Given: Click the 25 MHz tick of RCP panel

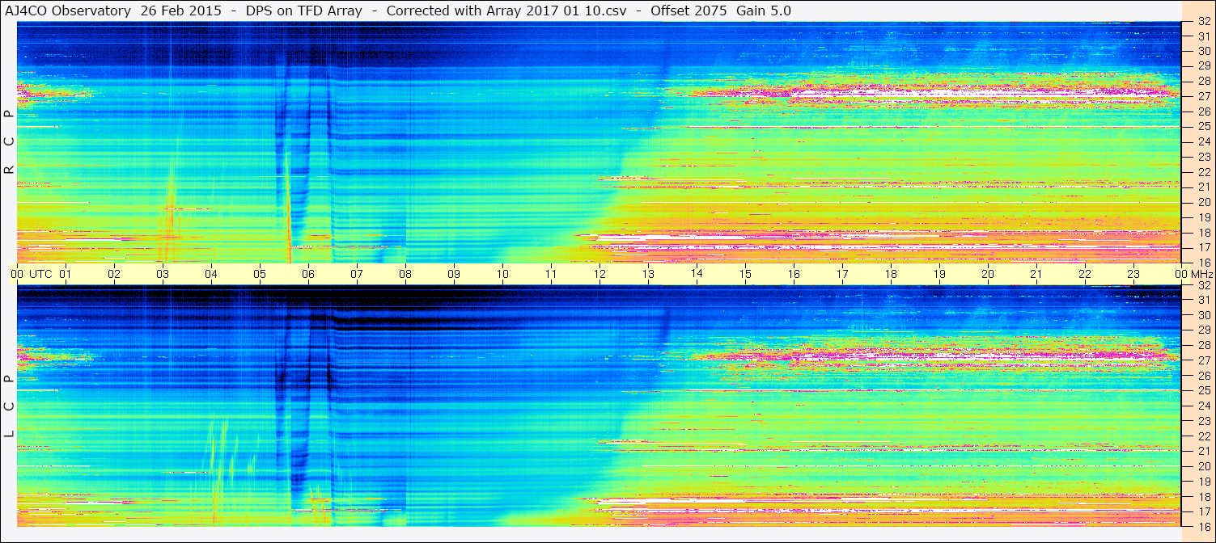Looking at the screenshot, I should 1204,127.
